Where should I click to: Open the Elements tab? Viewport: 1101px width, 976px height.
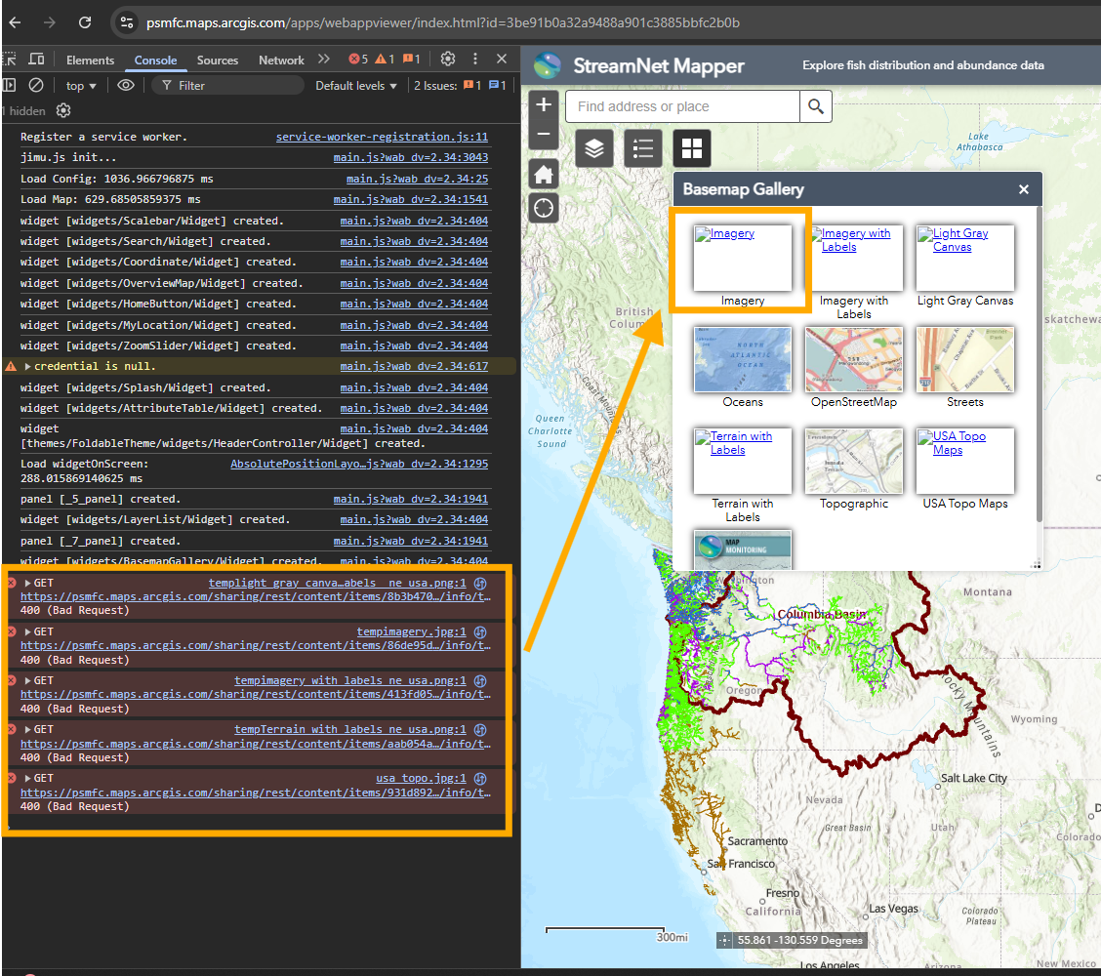(90, 61)
